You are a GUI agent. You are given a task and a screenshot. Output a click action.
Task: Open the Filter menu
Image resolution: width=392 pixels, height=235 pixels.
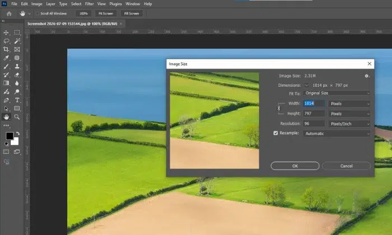pos(89,4)
